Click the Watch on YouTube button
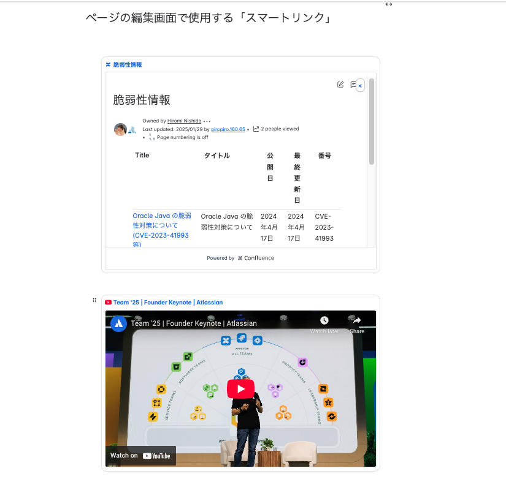The height and width of the screenshot is (479, 506). click(x=140, y=455)
